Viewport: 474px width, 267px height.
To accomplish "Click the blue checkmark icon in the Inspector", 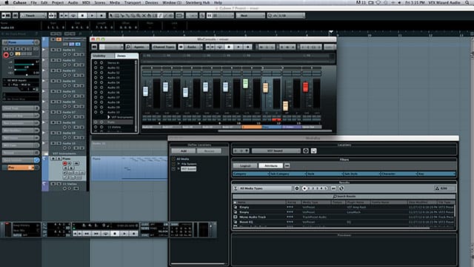I will (36, 160).
